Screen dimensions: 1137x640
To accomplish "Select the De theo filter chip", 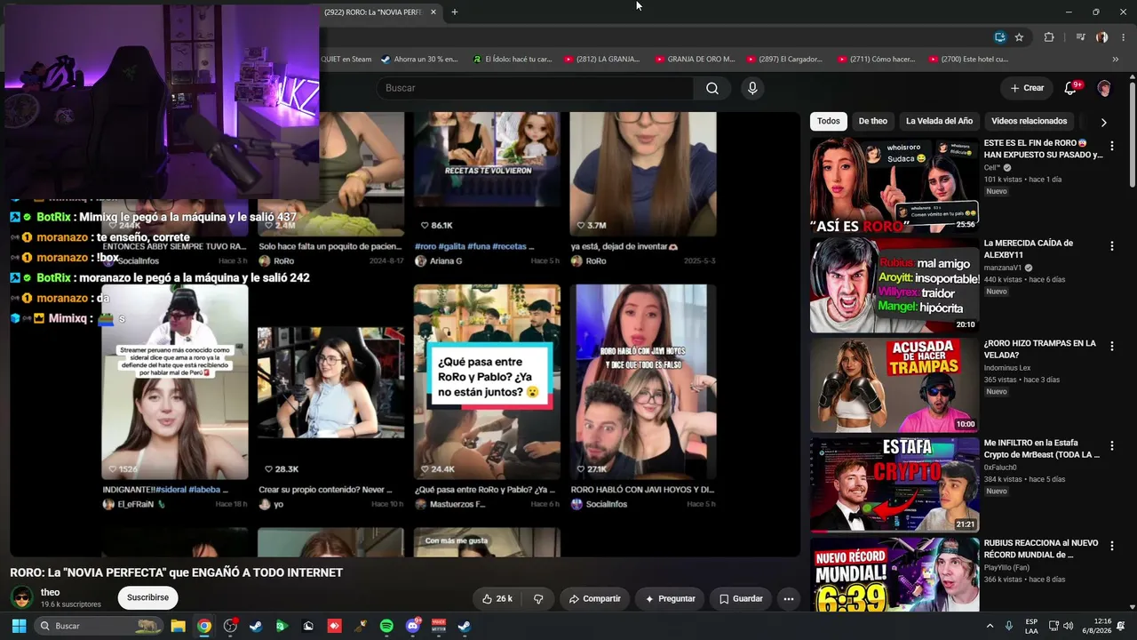I will [872, 121].
